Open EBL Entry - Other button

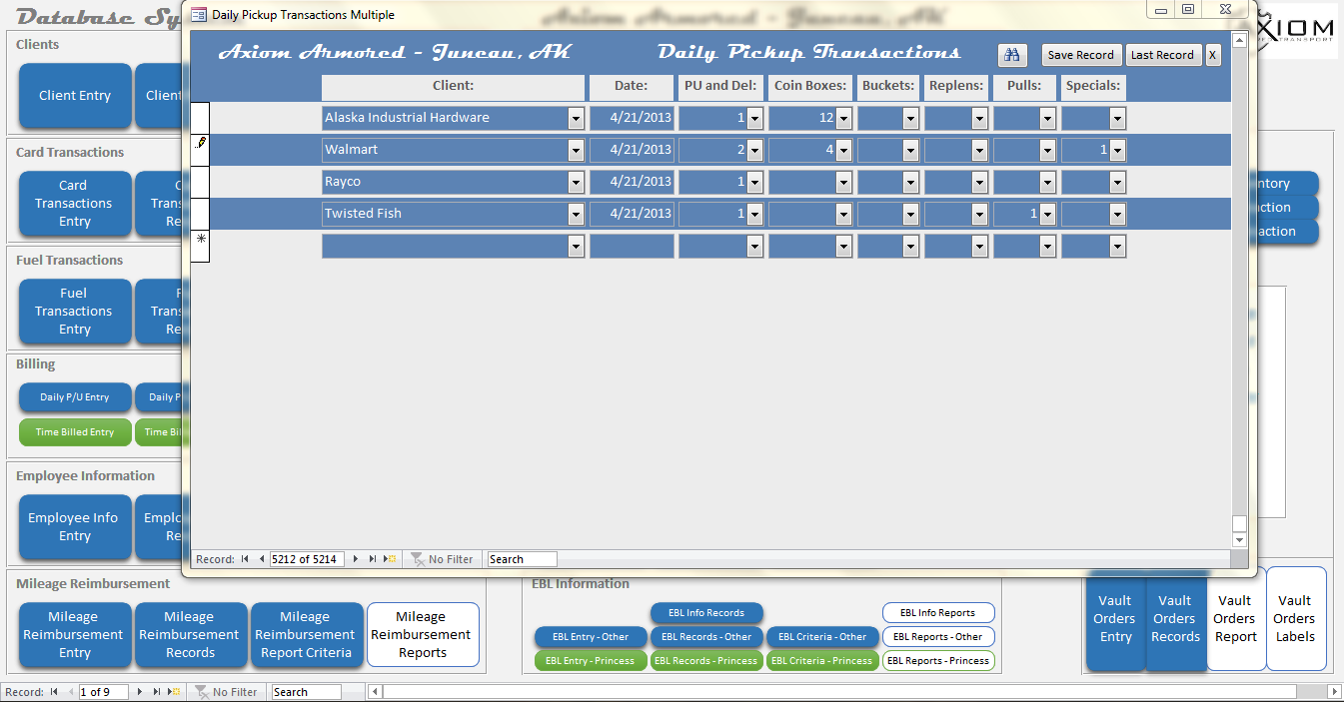(591, 637)
